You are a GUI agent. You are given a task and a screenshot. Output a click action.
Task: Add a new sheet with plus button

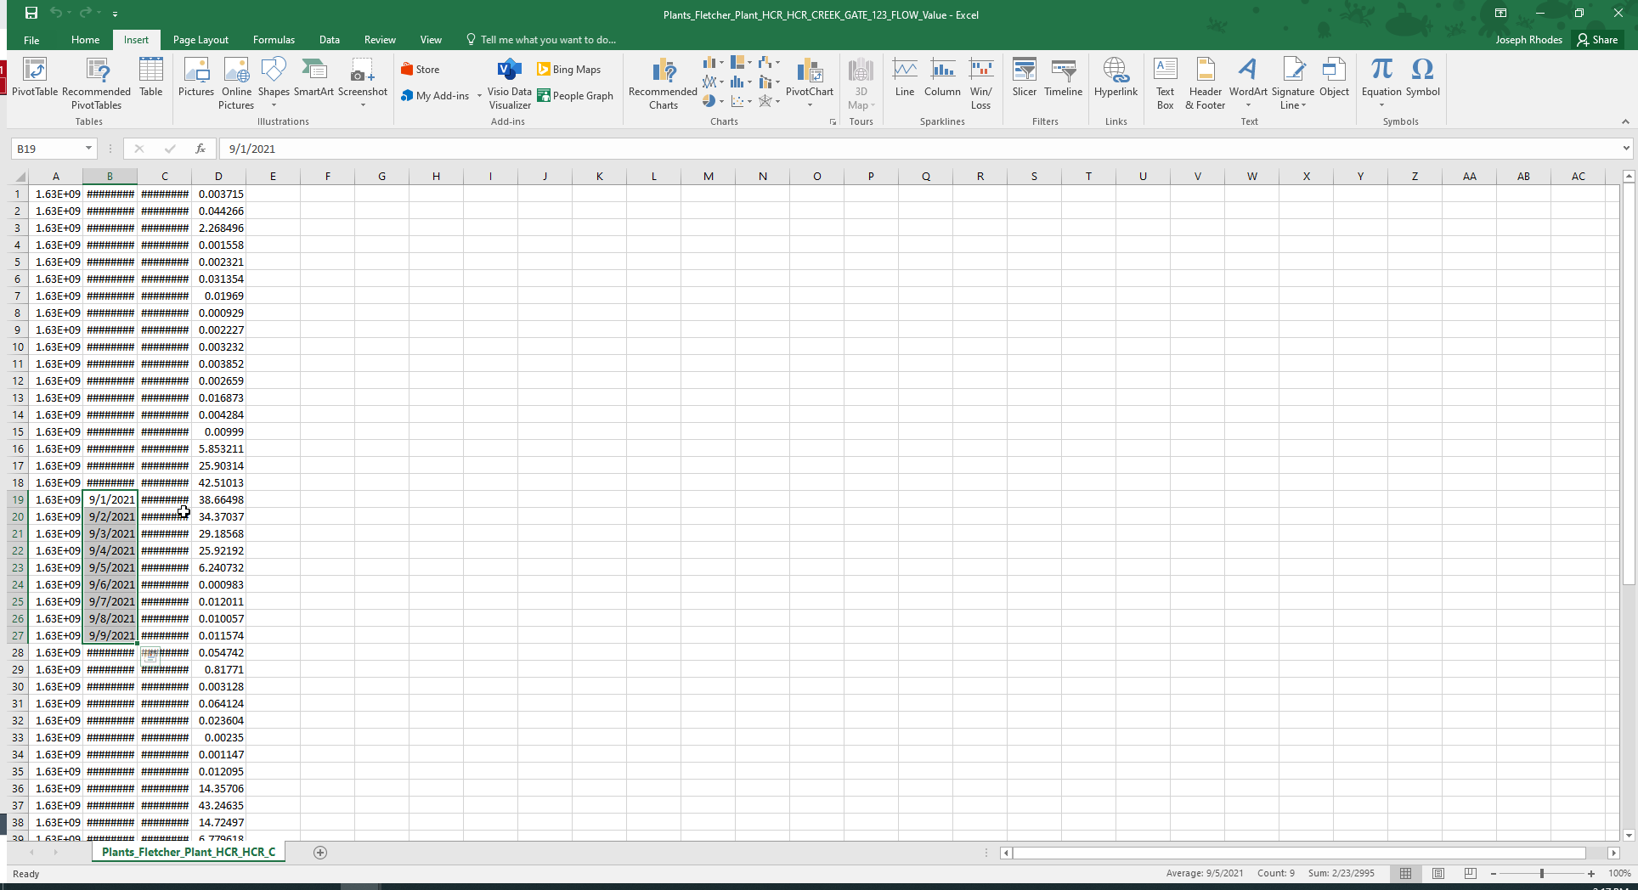320,853
